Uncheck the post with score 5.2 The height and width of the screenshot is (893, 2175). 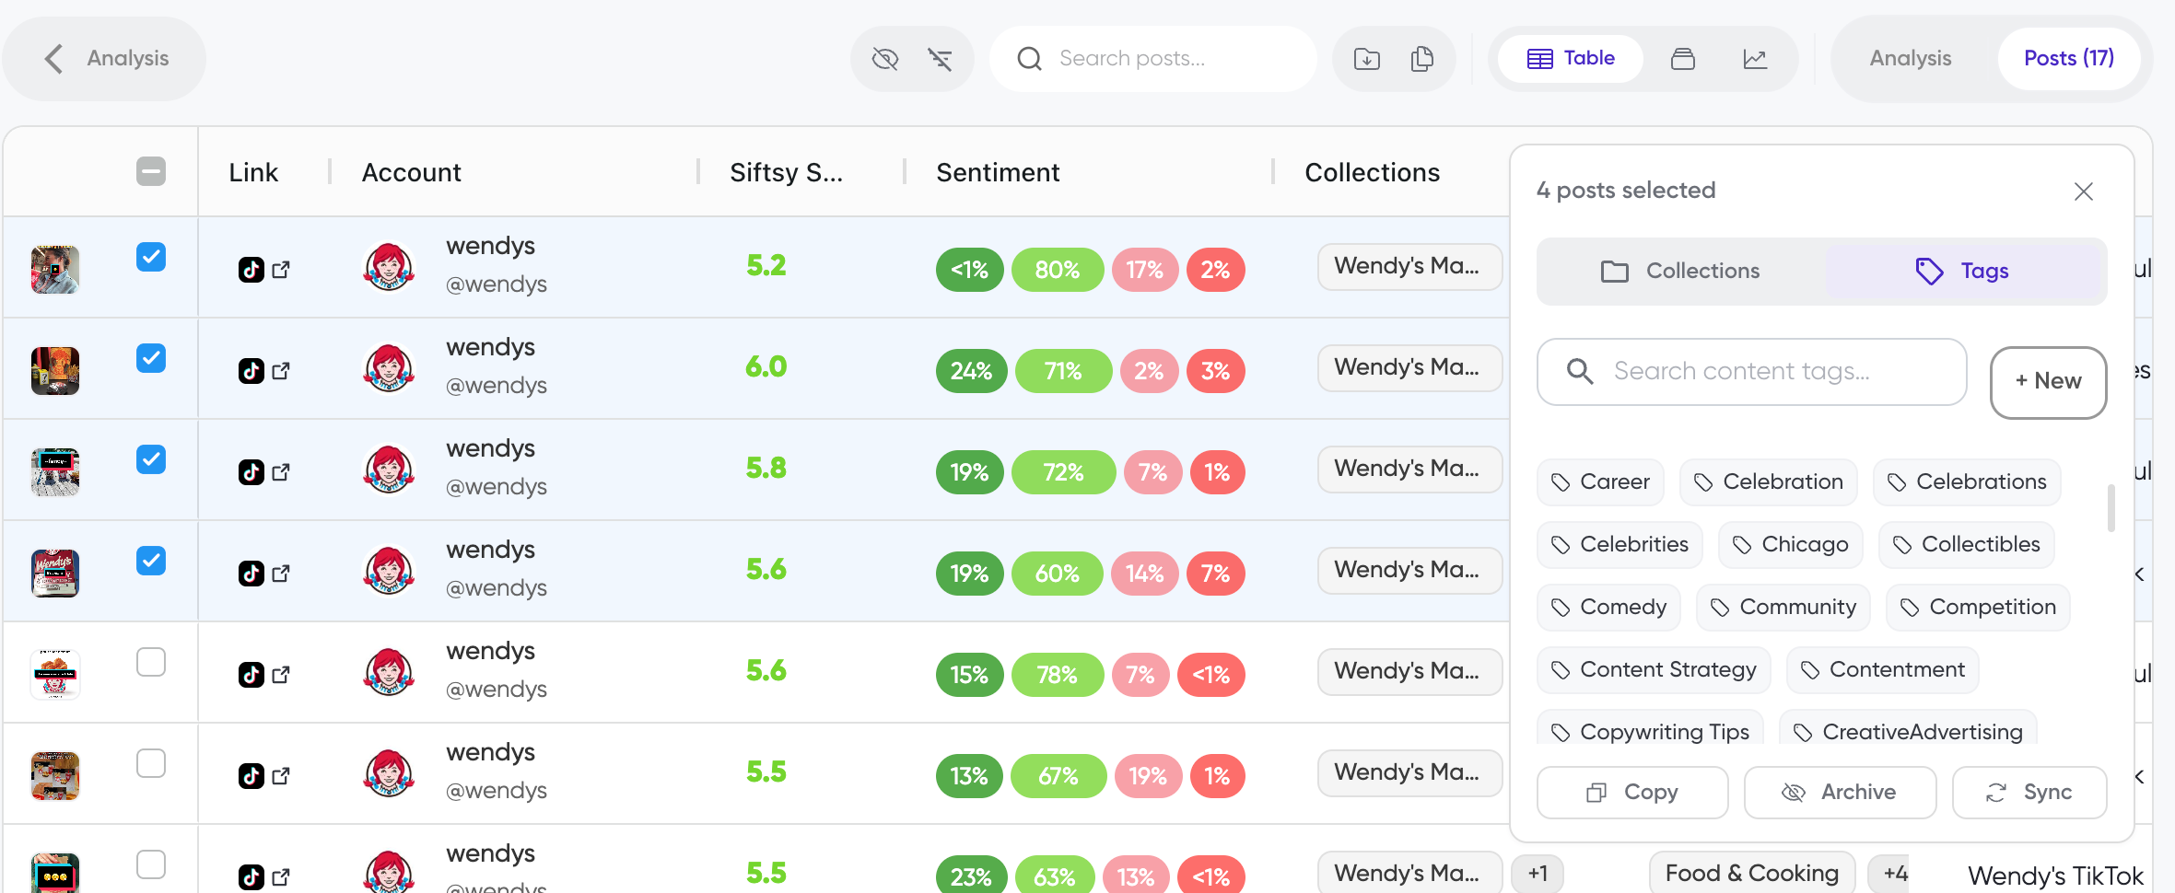click(151, 257)
